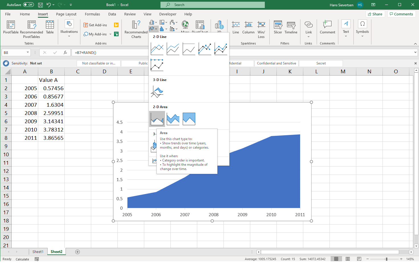419x263 pixels.
Task: Choose the 3-D Line chart type
Action: 157,92
